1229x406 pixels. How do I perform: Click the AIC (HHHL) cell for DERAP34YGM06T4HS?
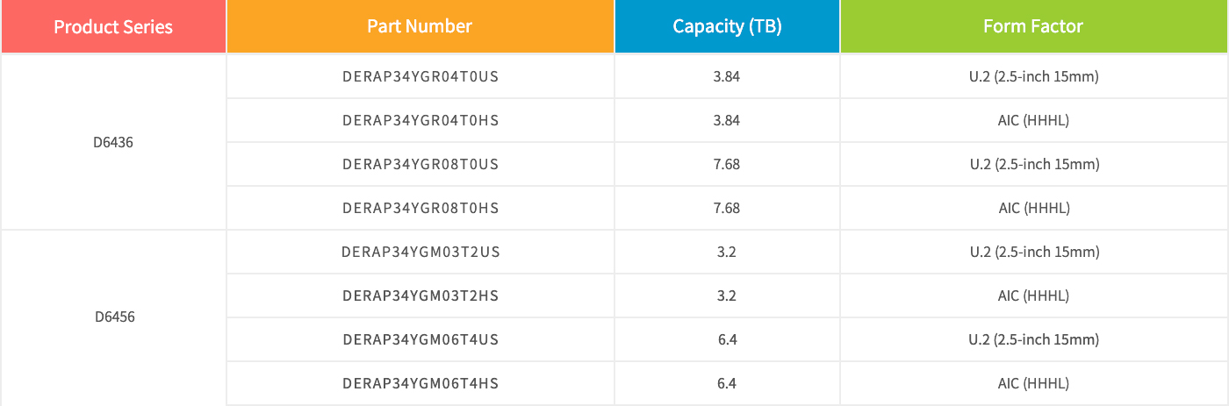(x=1033, y=383)
